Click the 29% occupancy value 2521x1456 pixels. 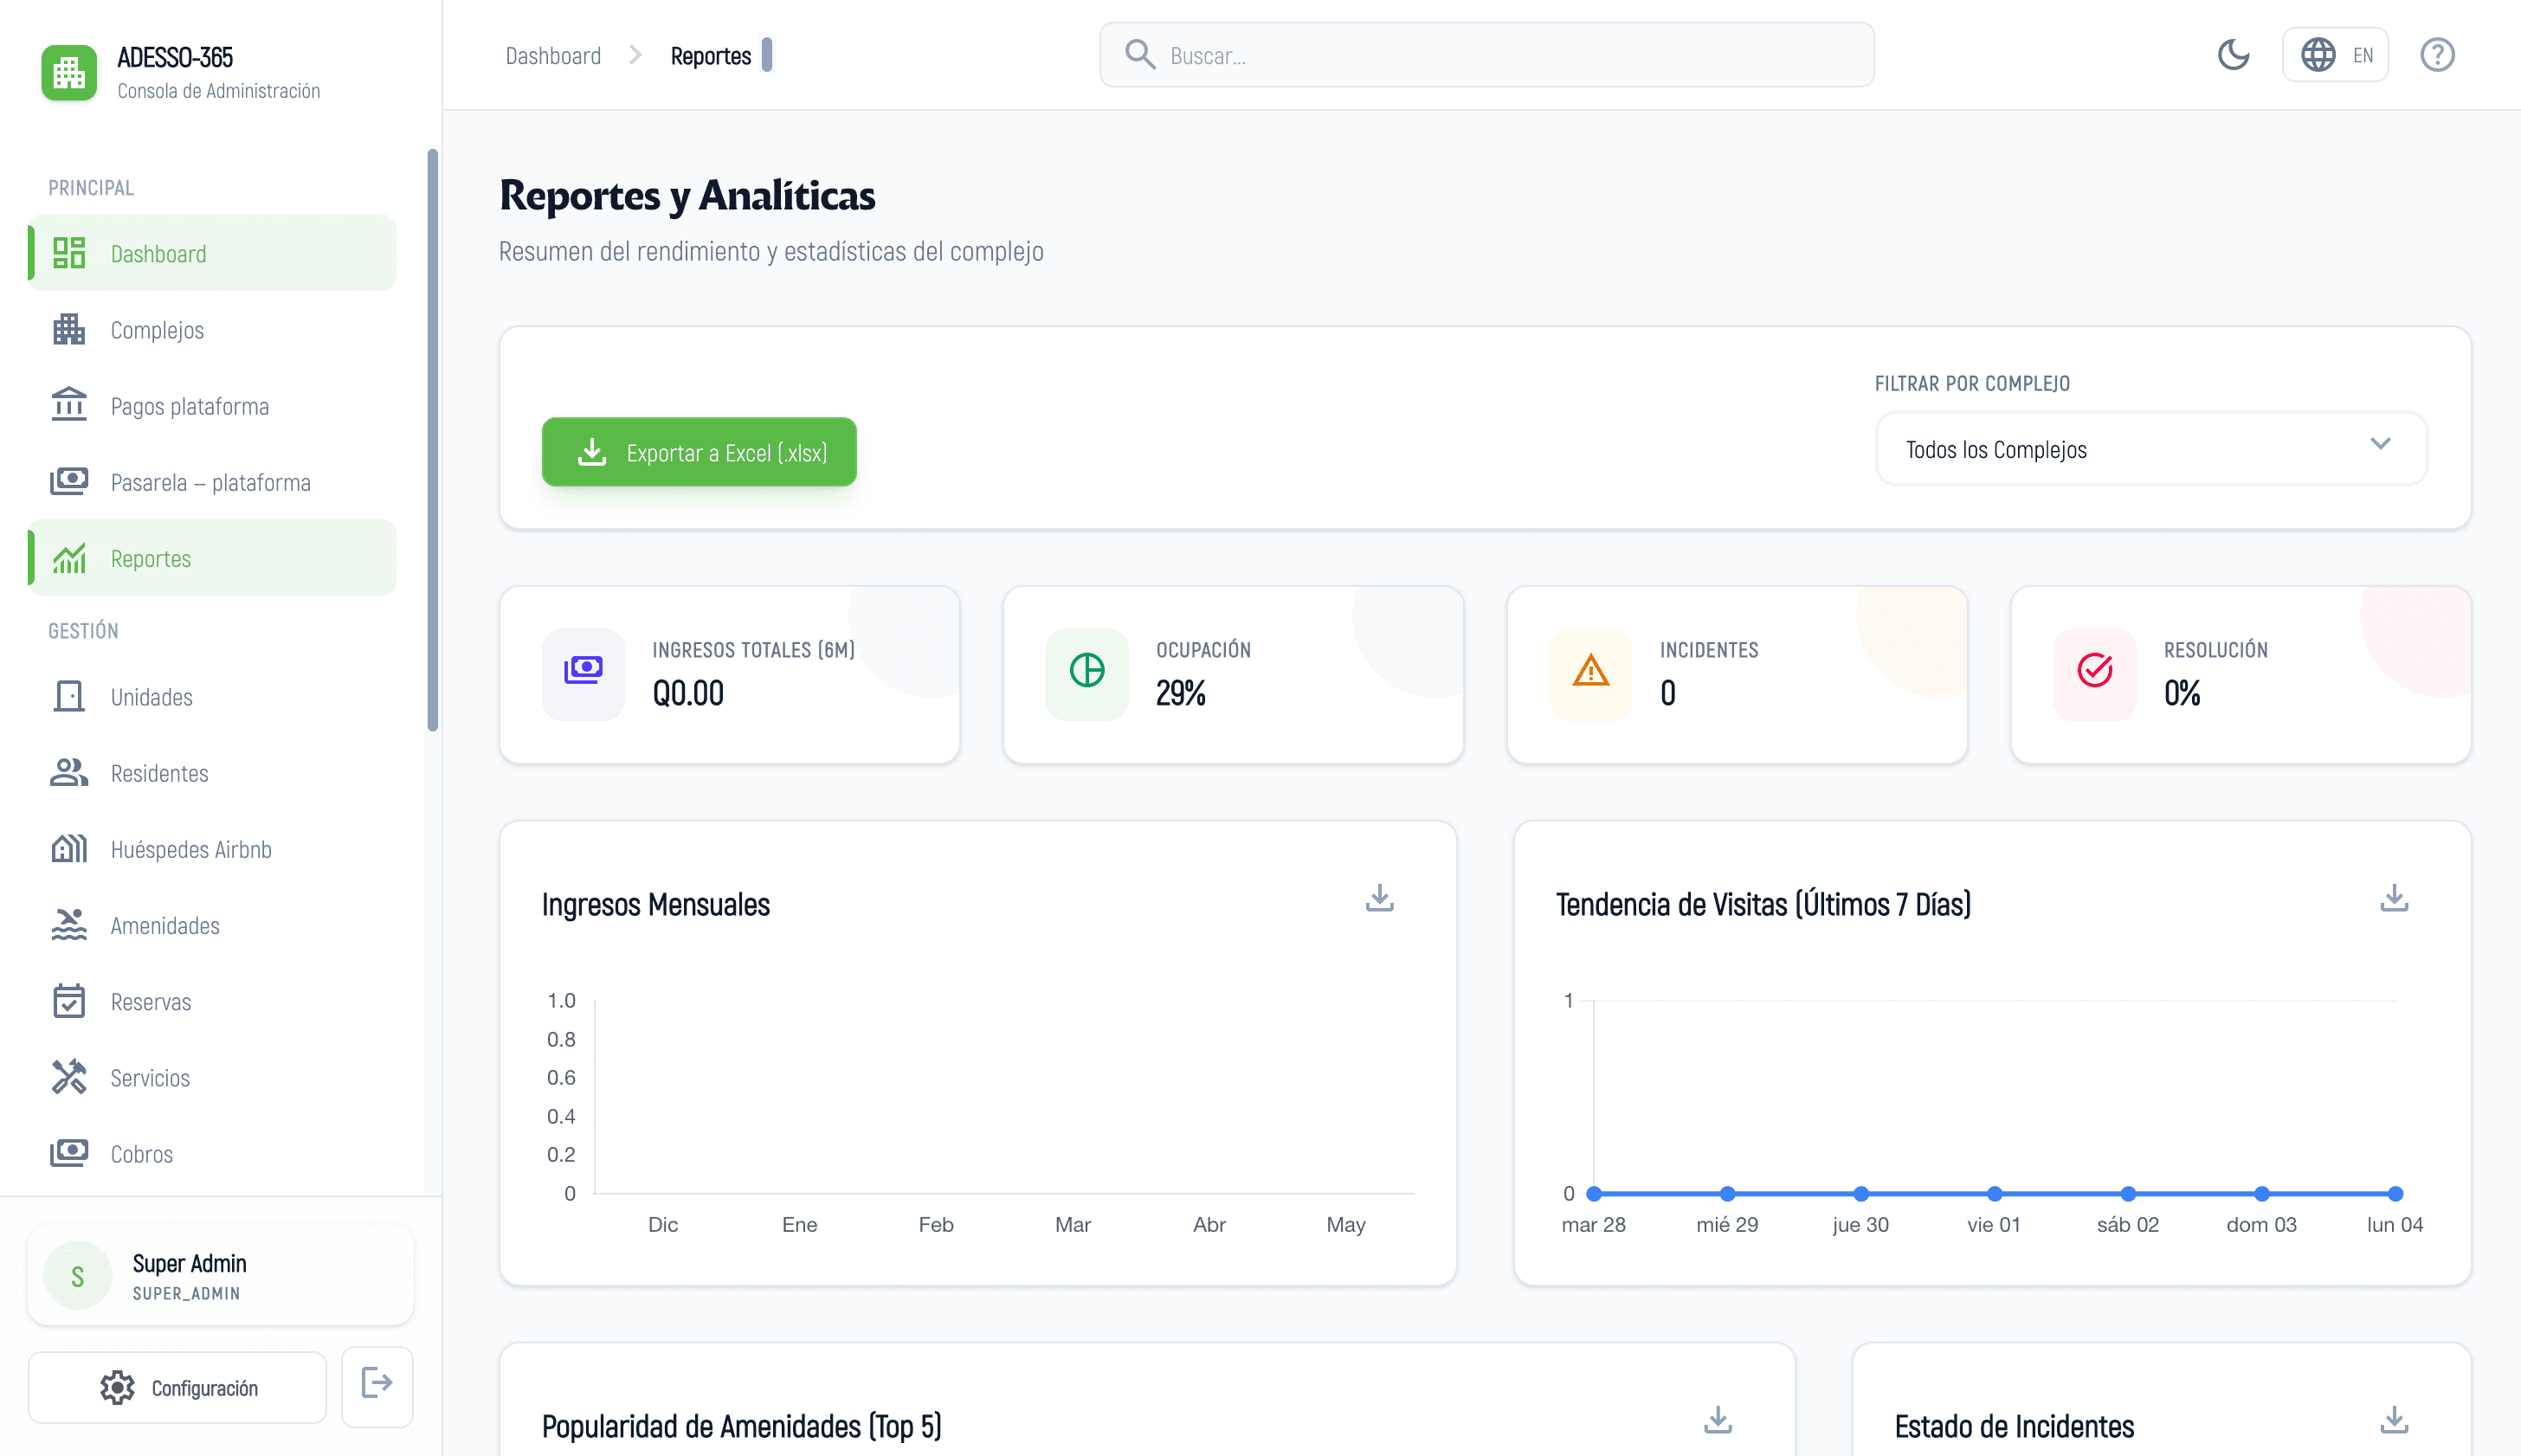(x=1181, y=693)
